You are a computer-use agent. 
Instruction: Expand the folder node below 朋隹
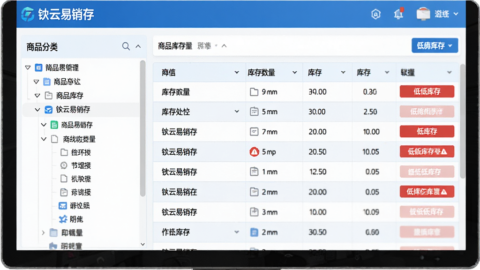point(43,232)
